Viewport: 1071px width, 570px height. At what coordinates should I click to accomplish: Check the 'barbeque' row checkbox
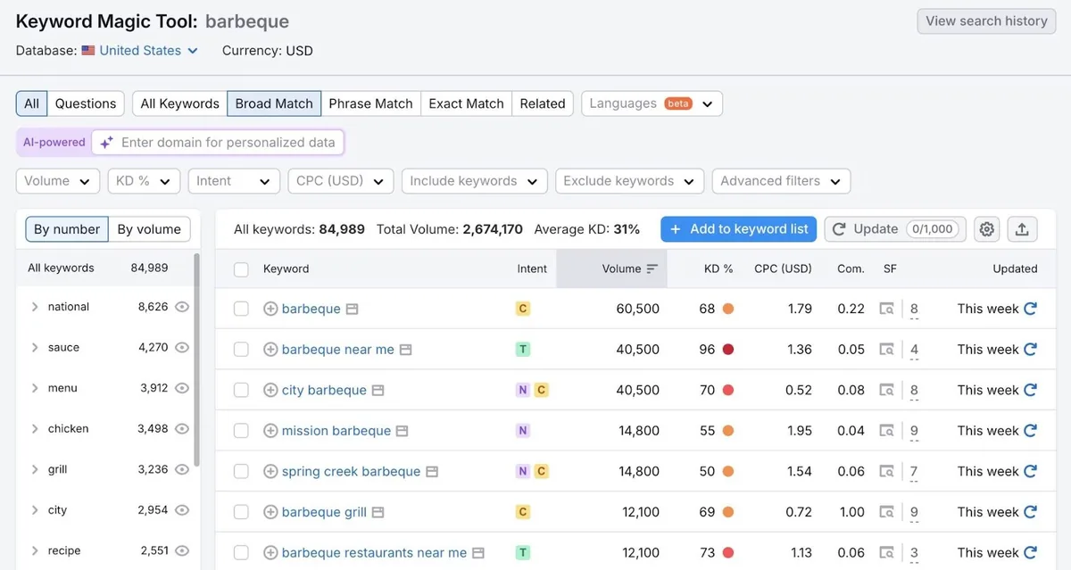241,309
